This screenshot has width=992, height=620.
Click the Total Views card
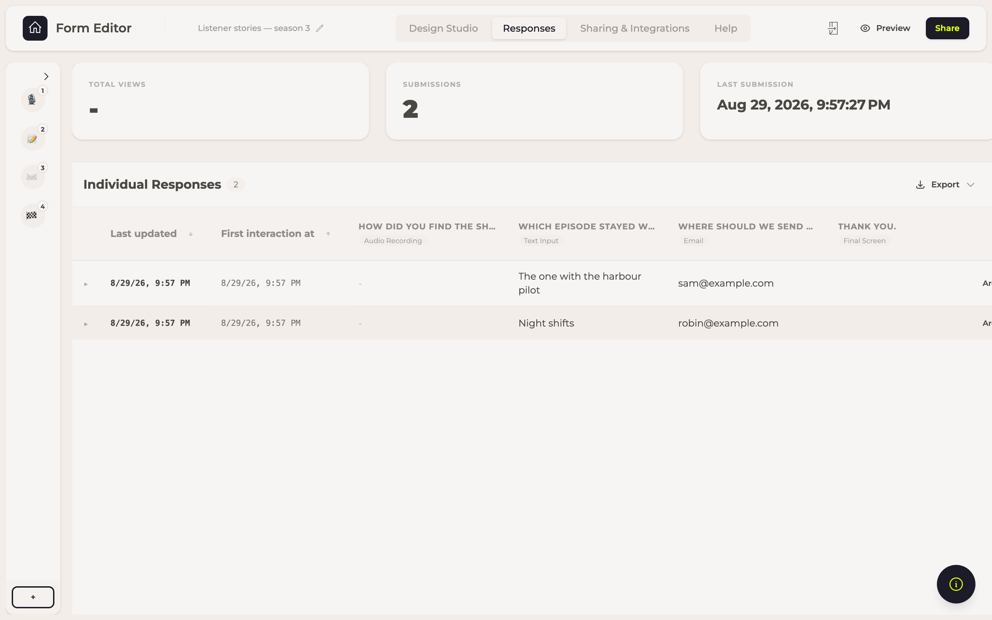click(220, 101)
